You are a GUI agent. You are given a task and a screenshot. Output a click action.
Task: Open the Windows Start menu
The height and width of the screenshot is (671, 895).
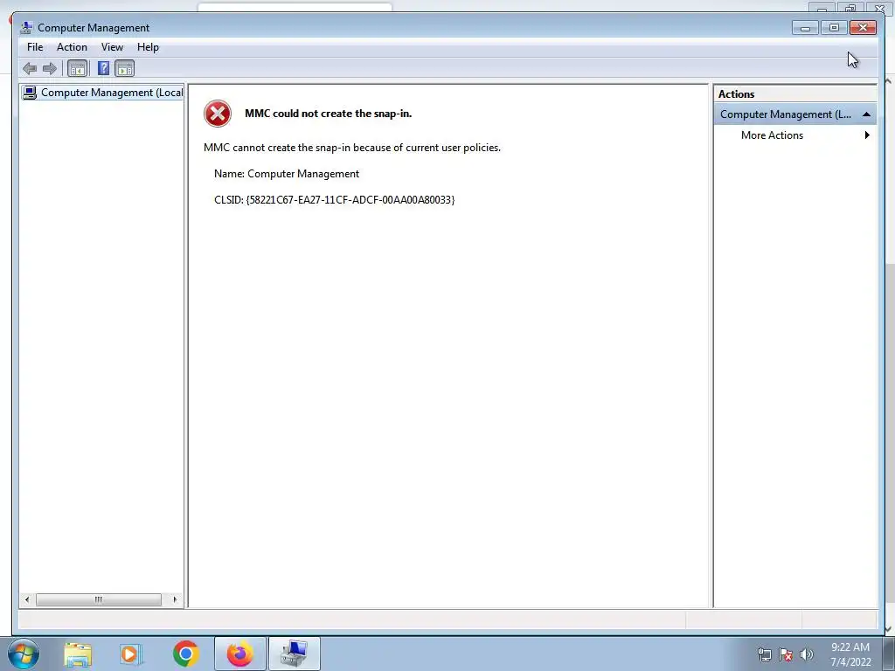coord(24,654)
